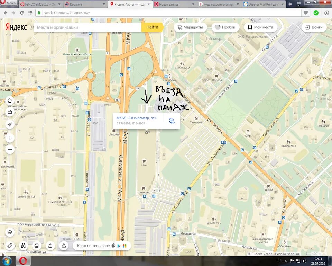The image size is (332, 266).
Task: Click the work briefcase map button
Action: point(10,112)
